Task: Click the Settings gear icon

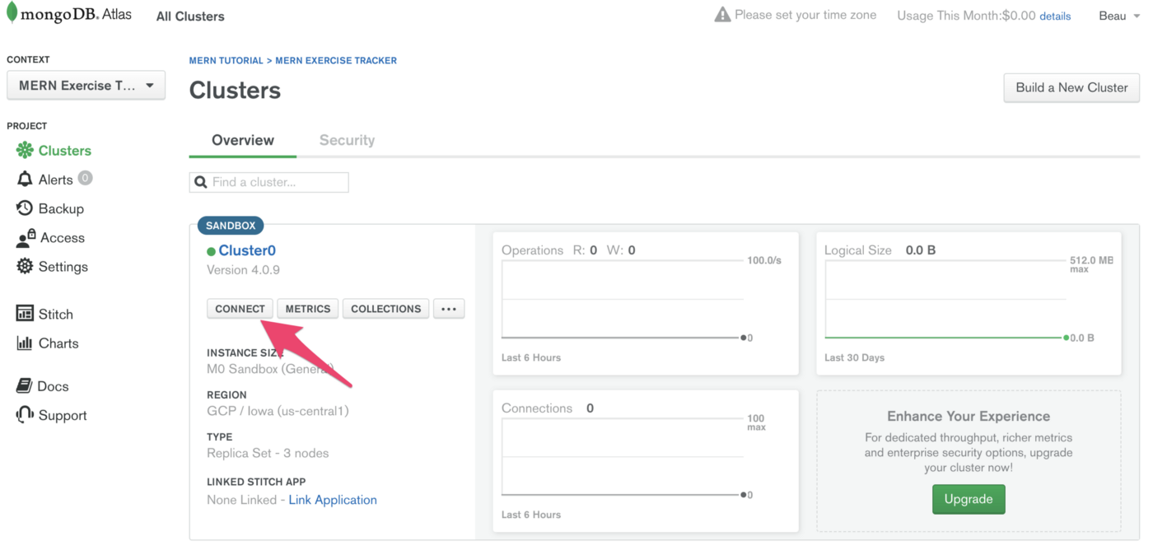Action: click(25, 267)
